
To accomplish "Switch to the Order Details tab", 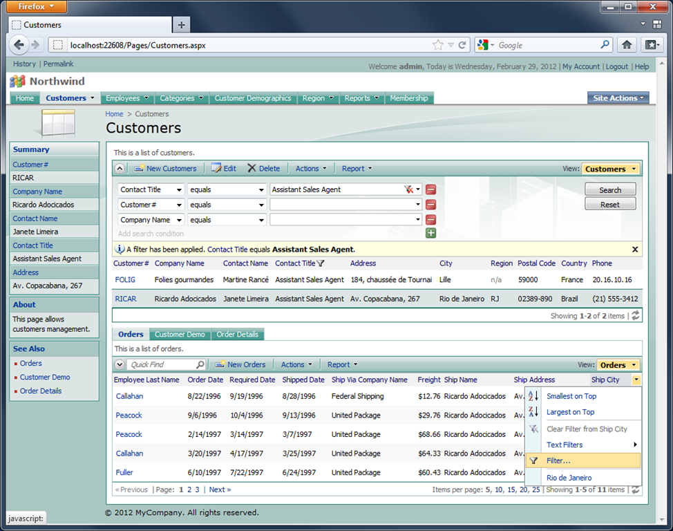I will pyautogui.click(x=237, y=335).
